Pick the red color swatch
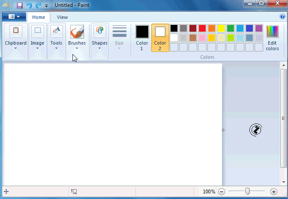The width and height of the screenshot is (288, 199). click(x=202, y=28)
